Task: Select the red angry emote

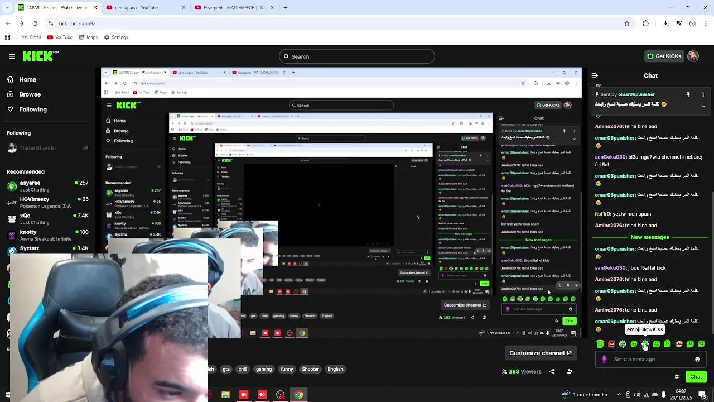Action: click(x=611, y=344)
